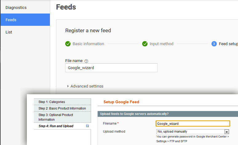Click the Input method step label

tap(161, 44)
